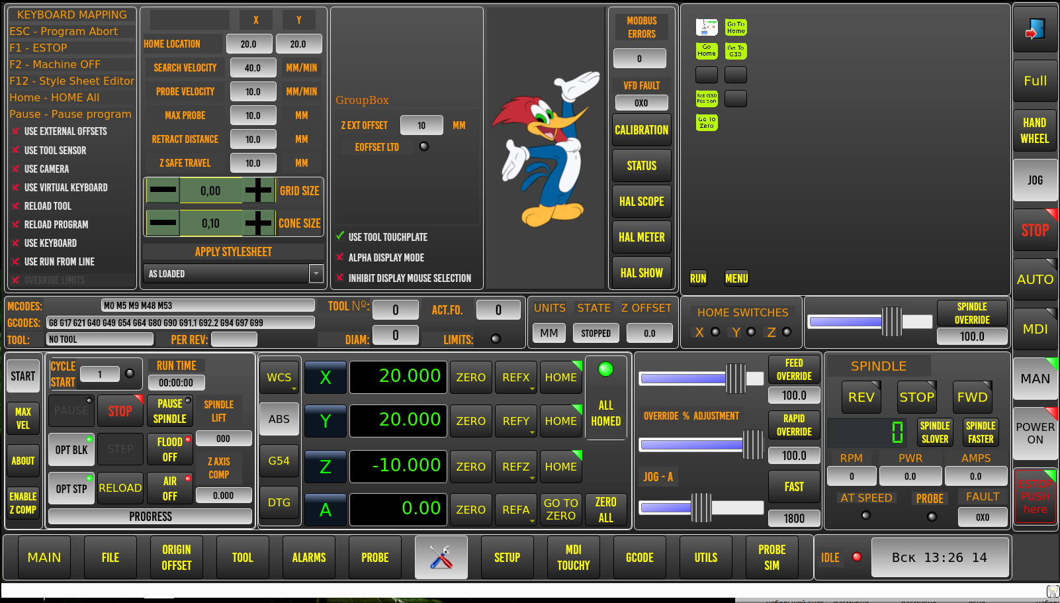Open the ORIGIN OFFSET tab
The width and height of the screenshot is (1060, 603).
[x=177, y=557]
